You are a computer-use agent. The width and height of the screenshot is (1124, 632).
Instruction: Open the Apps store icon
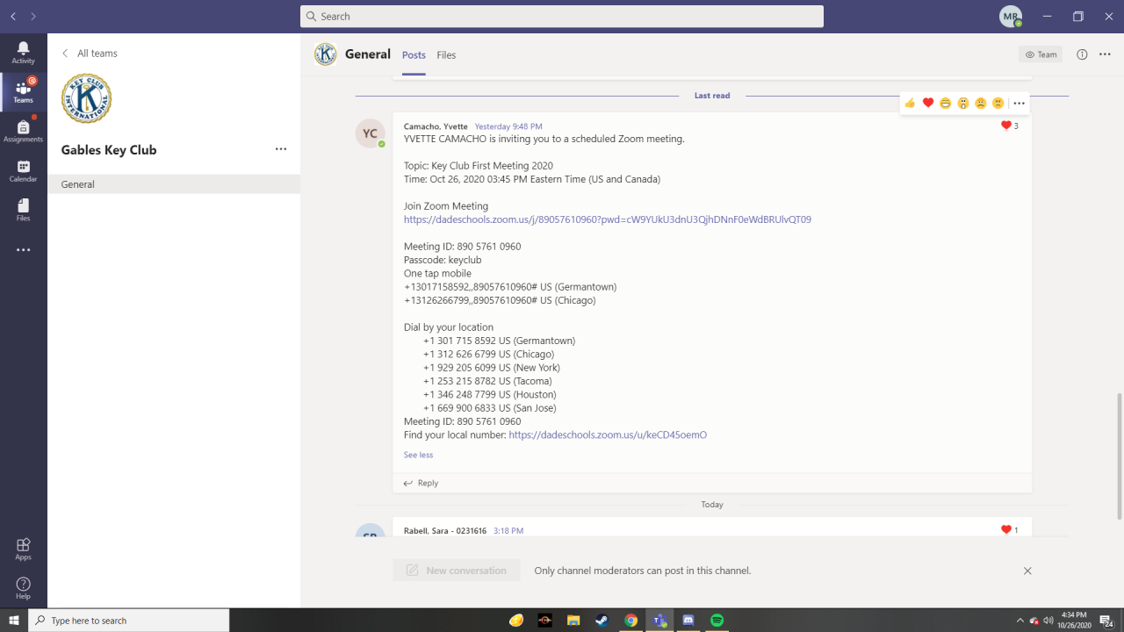[24, 549]
